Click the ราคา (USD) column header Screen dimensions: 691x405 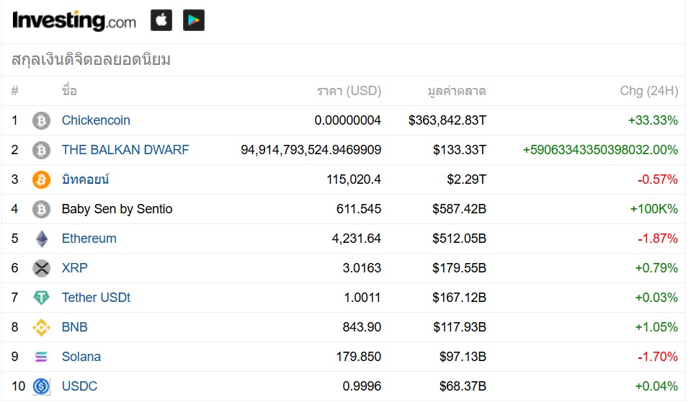(349, 91)
